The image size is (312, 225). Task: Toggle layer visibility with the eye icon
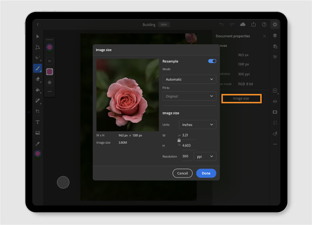tap(275, 101)
